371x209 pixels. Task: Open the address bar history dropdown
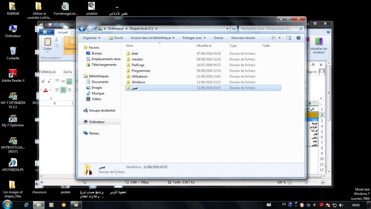[227, 29]
